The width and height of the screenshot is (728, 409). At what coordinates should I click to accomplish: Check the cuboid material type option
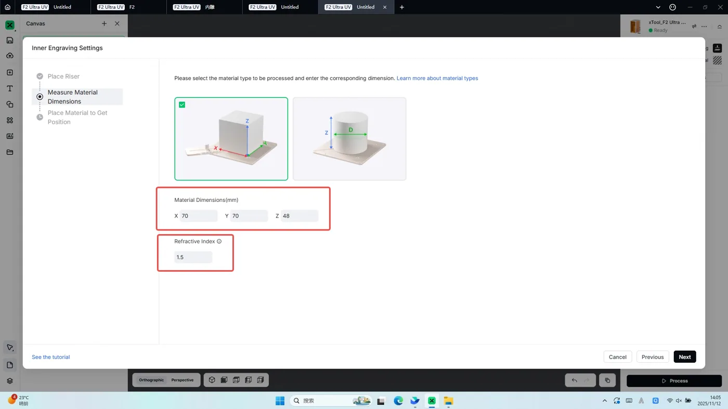pos(182,105)
